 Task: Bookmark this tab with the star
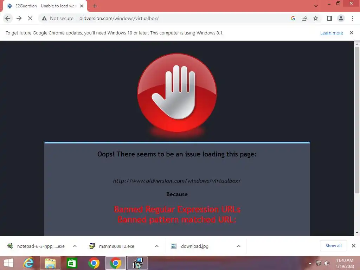click(x=316, y=18)
